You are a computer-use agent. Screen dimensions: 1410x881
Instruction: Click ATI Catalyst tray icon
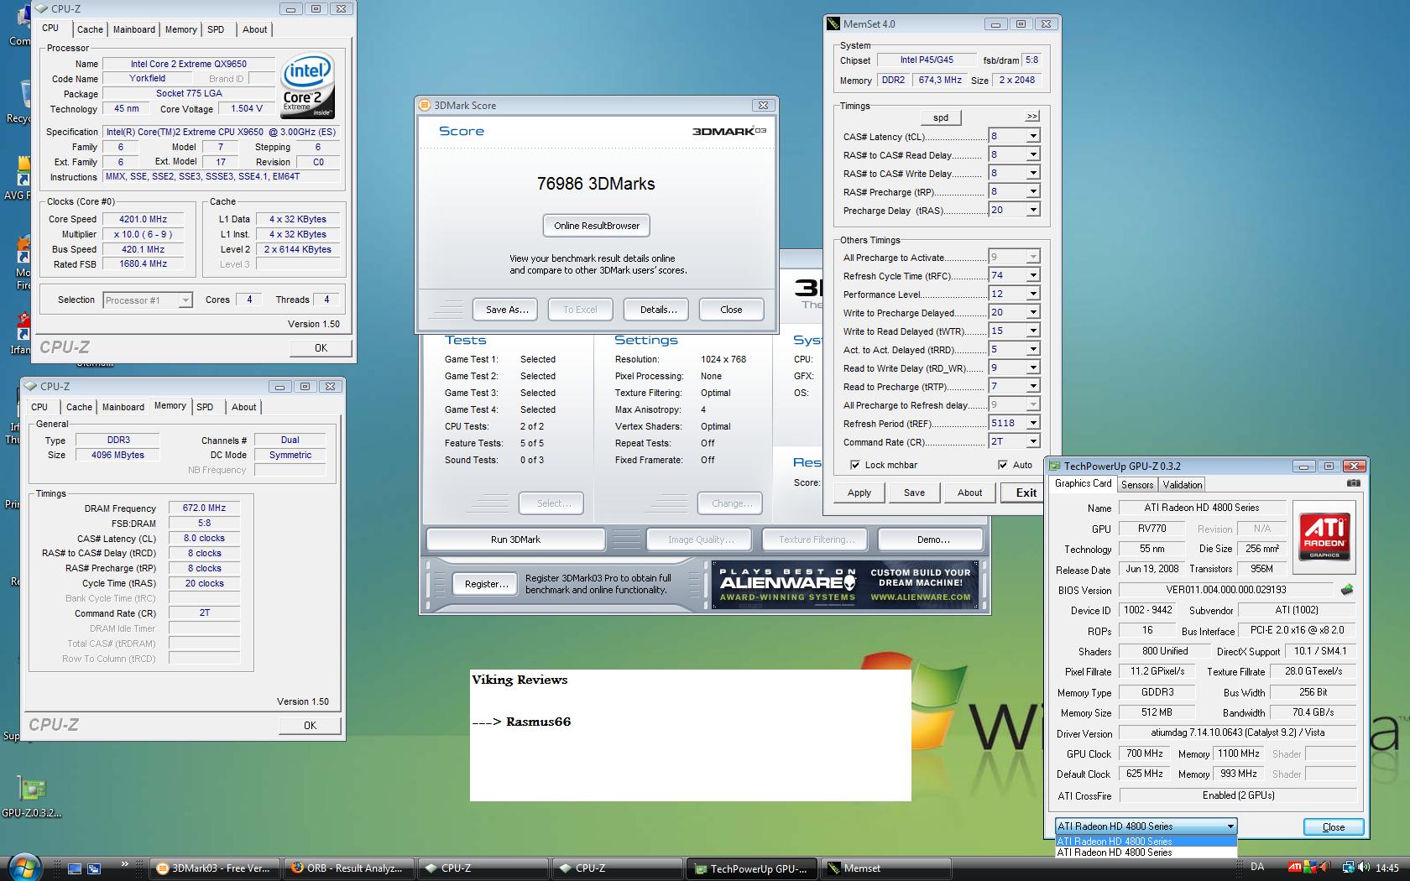click(1296, 868)
